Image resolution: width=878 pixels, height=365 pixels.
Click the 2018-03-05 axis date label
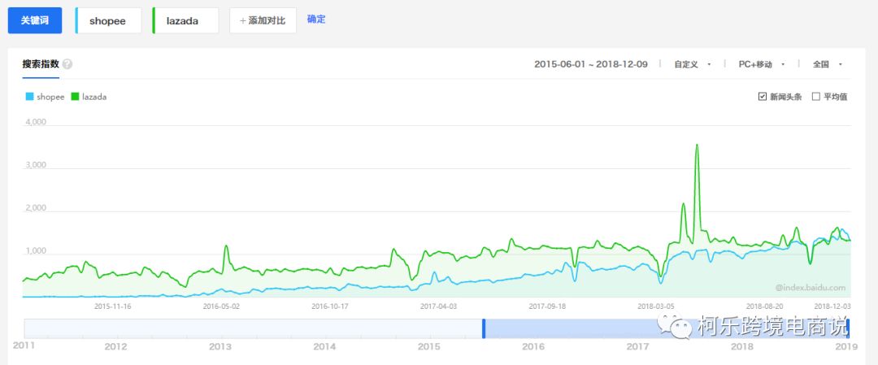pos(656,306)
